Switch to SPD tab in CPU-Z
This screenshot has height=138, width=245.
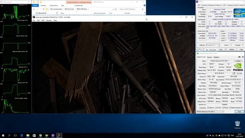pos(224,5)
